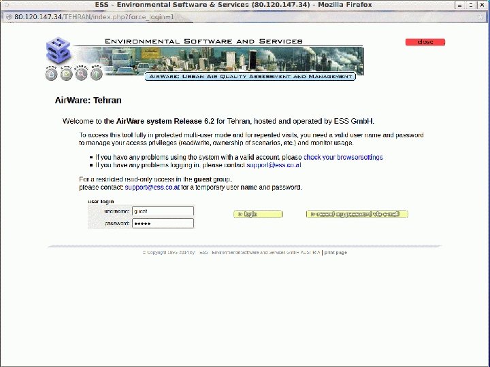Click support@ess.co.at link for guest access
The width and height of the screenshot is (490, 367).
tap(152, 188)
